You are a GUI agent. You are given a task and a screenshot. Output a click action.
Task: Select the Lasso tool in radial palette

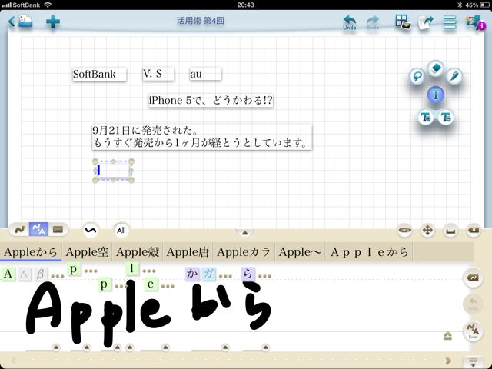tap(417, 76)
